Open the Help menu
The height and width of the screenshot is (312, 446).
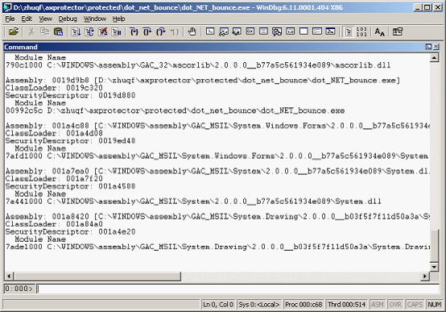(118, 19)
